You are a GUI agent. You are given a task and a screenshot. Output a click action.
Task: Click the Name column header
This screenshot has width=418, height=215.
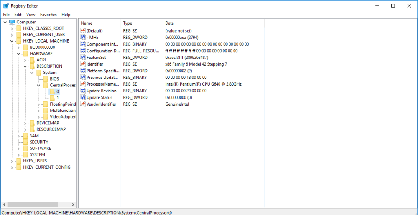(87, 23)
